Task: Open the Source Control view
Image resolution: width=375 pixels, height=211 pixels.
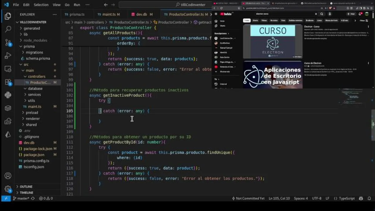Action: (8, 42)
